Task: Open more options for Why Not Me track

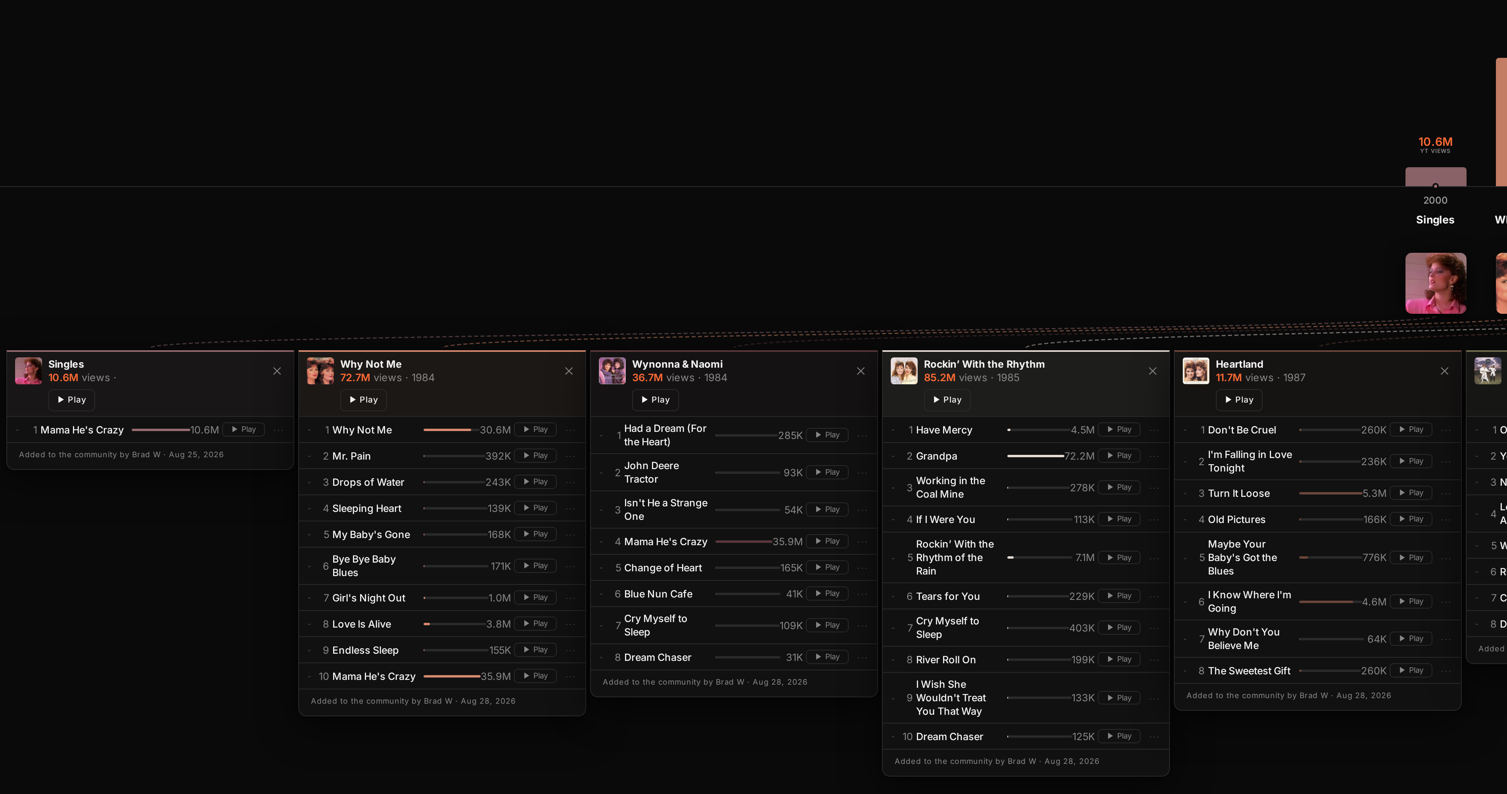Action: [570, 430]
